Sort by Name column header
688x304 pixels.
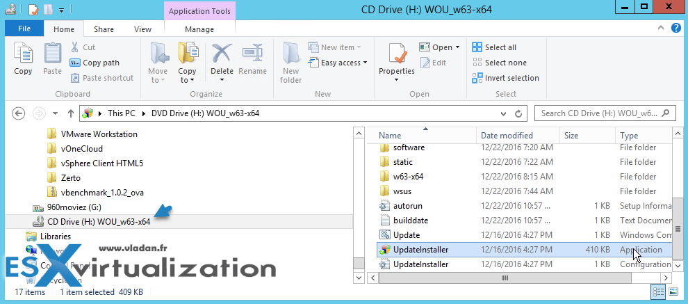pos(420,136)
